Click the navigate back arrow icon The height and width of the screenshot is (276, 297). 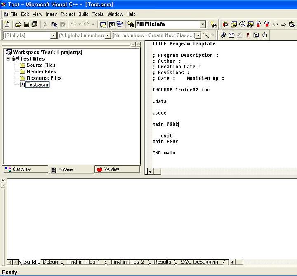[276, 25]
